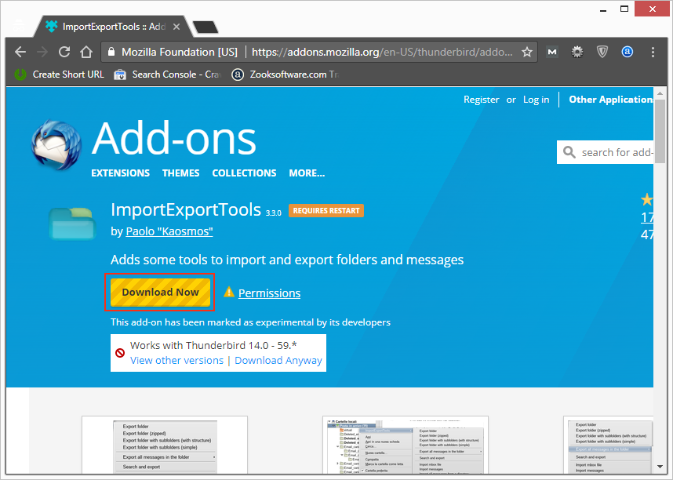The width and height of the screenshot is (673, 480).
Task: Close the ImportExportTools browser tab
Action: click(x=176, y=27)
